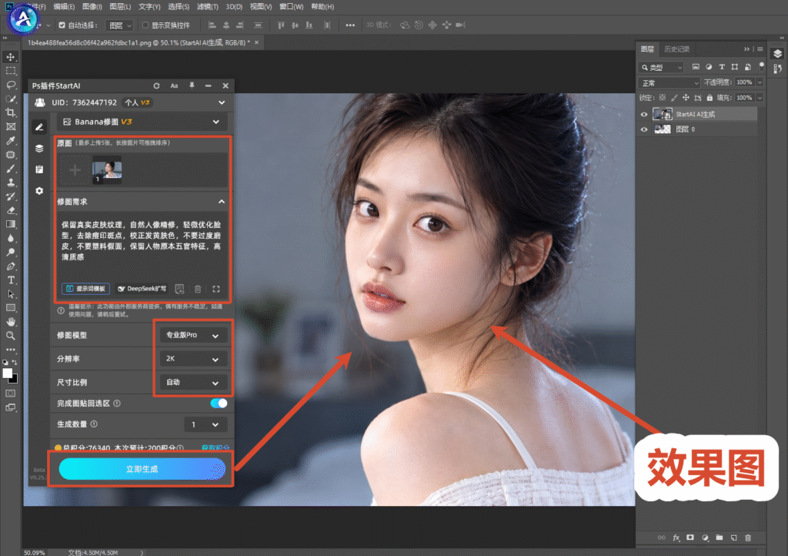Open the 编辑(E) menu
This screenshot has height=556, width=788.
click(64, 6)
